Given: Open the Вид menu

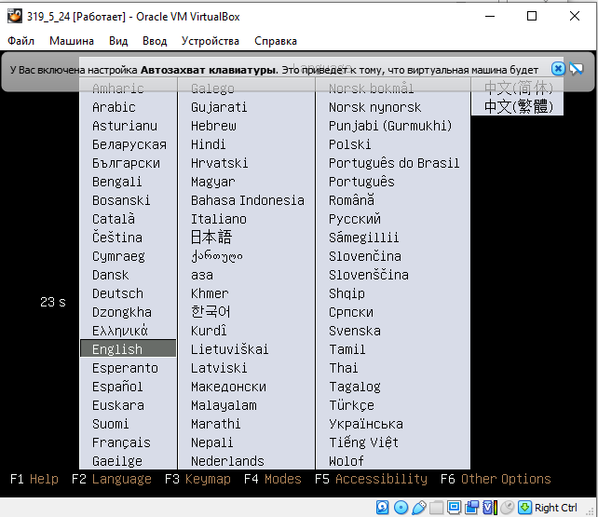Looking at the screenshot, I should coord(118,41).
